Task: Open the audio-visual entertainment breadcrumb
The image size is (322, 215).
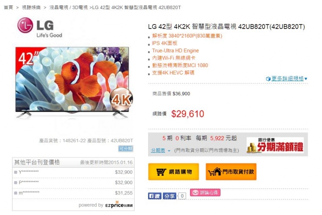Action: tap(31, 8)
